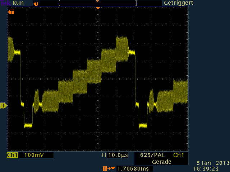Click the Getriggert trigger status label
The image size is (230, 172).
point(179,3)
